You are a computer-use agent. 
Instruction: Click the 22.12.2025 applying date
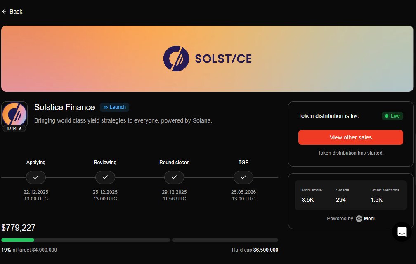(36, 192)
